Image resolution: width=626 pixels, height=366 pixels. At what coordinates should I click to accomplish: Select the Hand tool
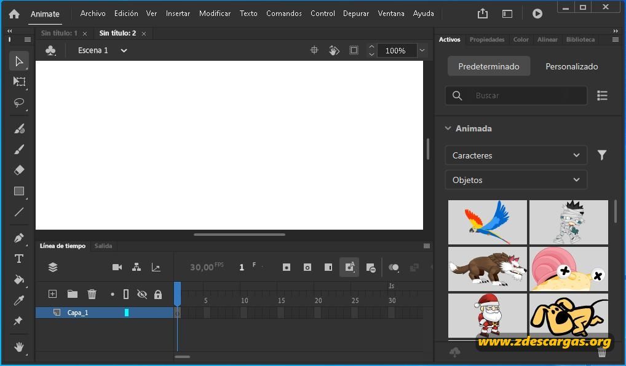19,347
